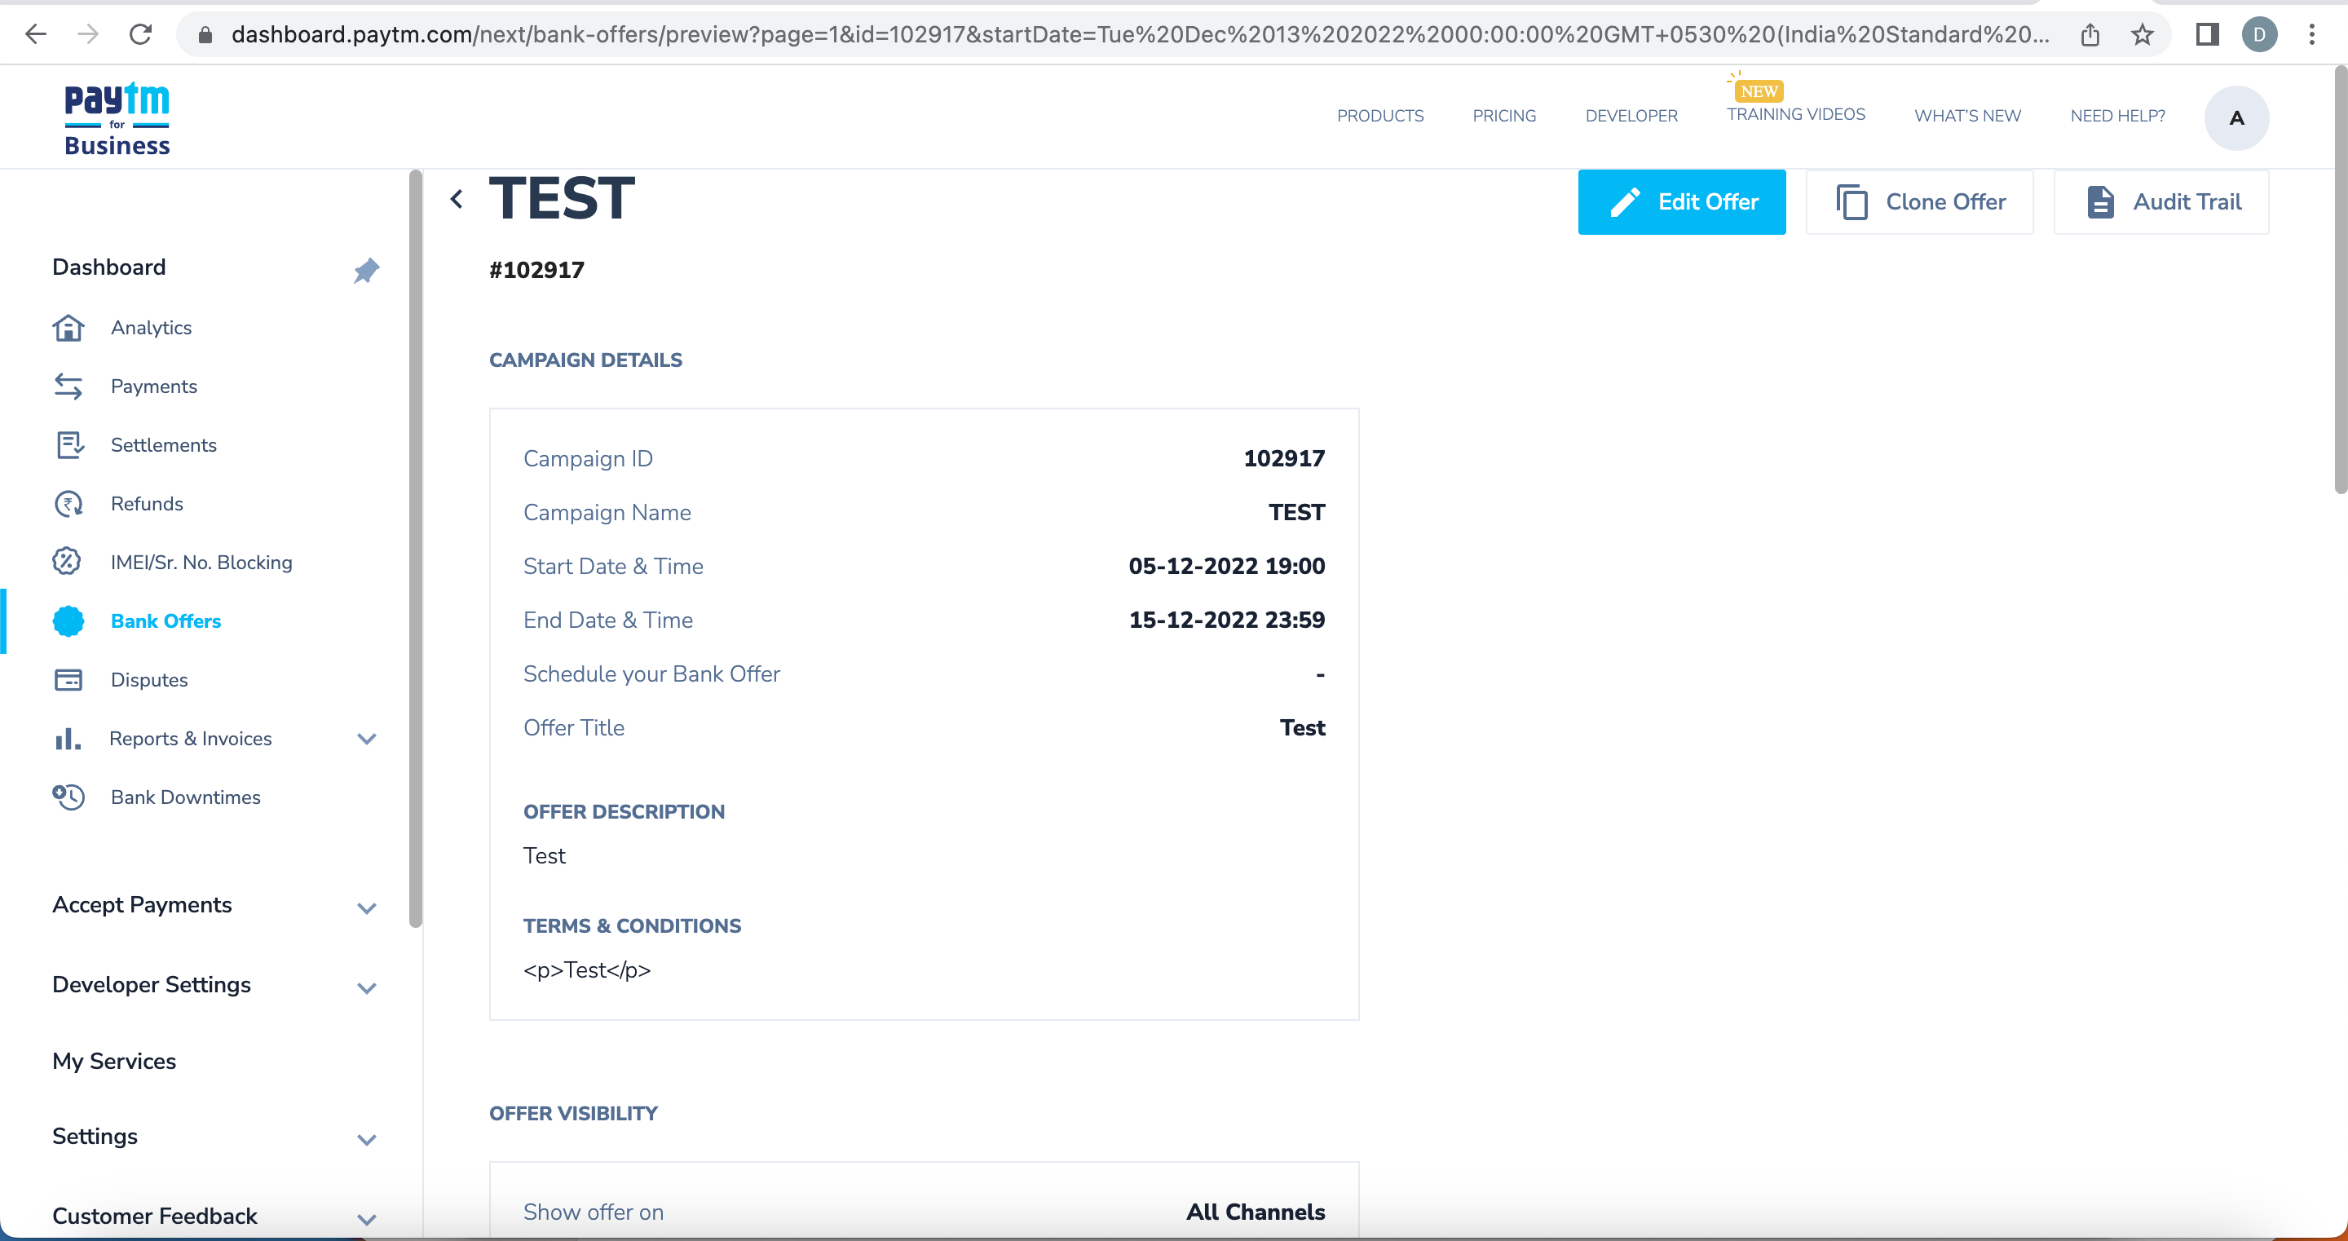Bookmark page with the star icon
2348x1241 pixels.
point(2142,34)
